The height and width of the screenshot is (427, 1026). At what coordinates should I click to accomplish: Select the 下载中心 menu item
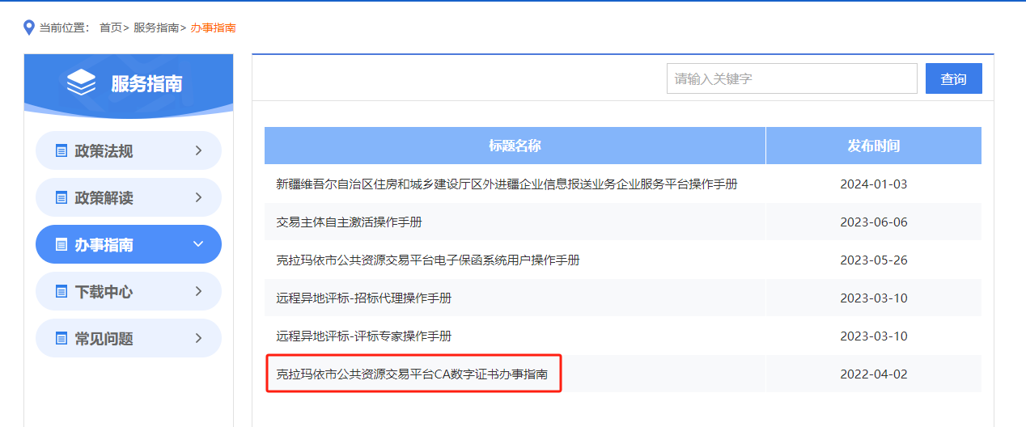click(104, 292)
